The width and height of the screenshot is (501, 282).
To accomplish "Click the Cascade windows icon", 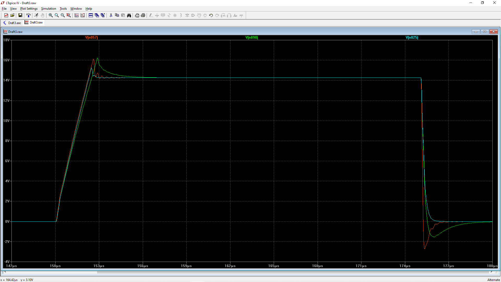I will click(97, 15).
